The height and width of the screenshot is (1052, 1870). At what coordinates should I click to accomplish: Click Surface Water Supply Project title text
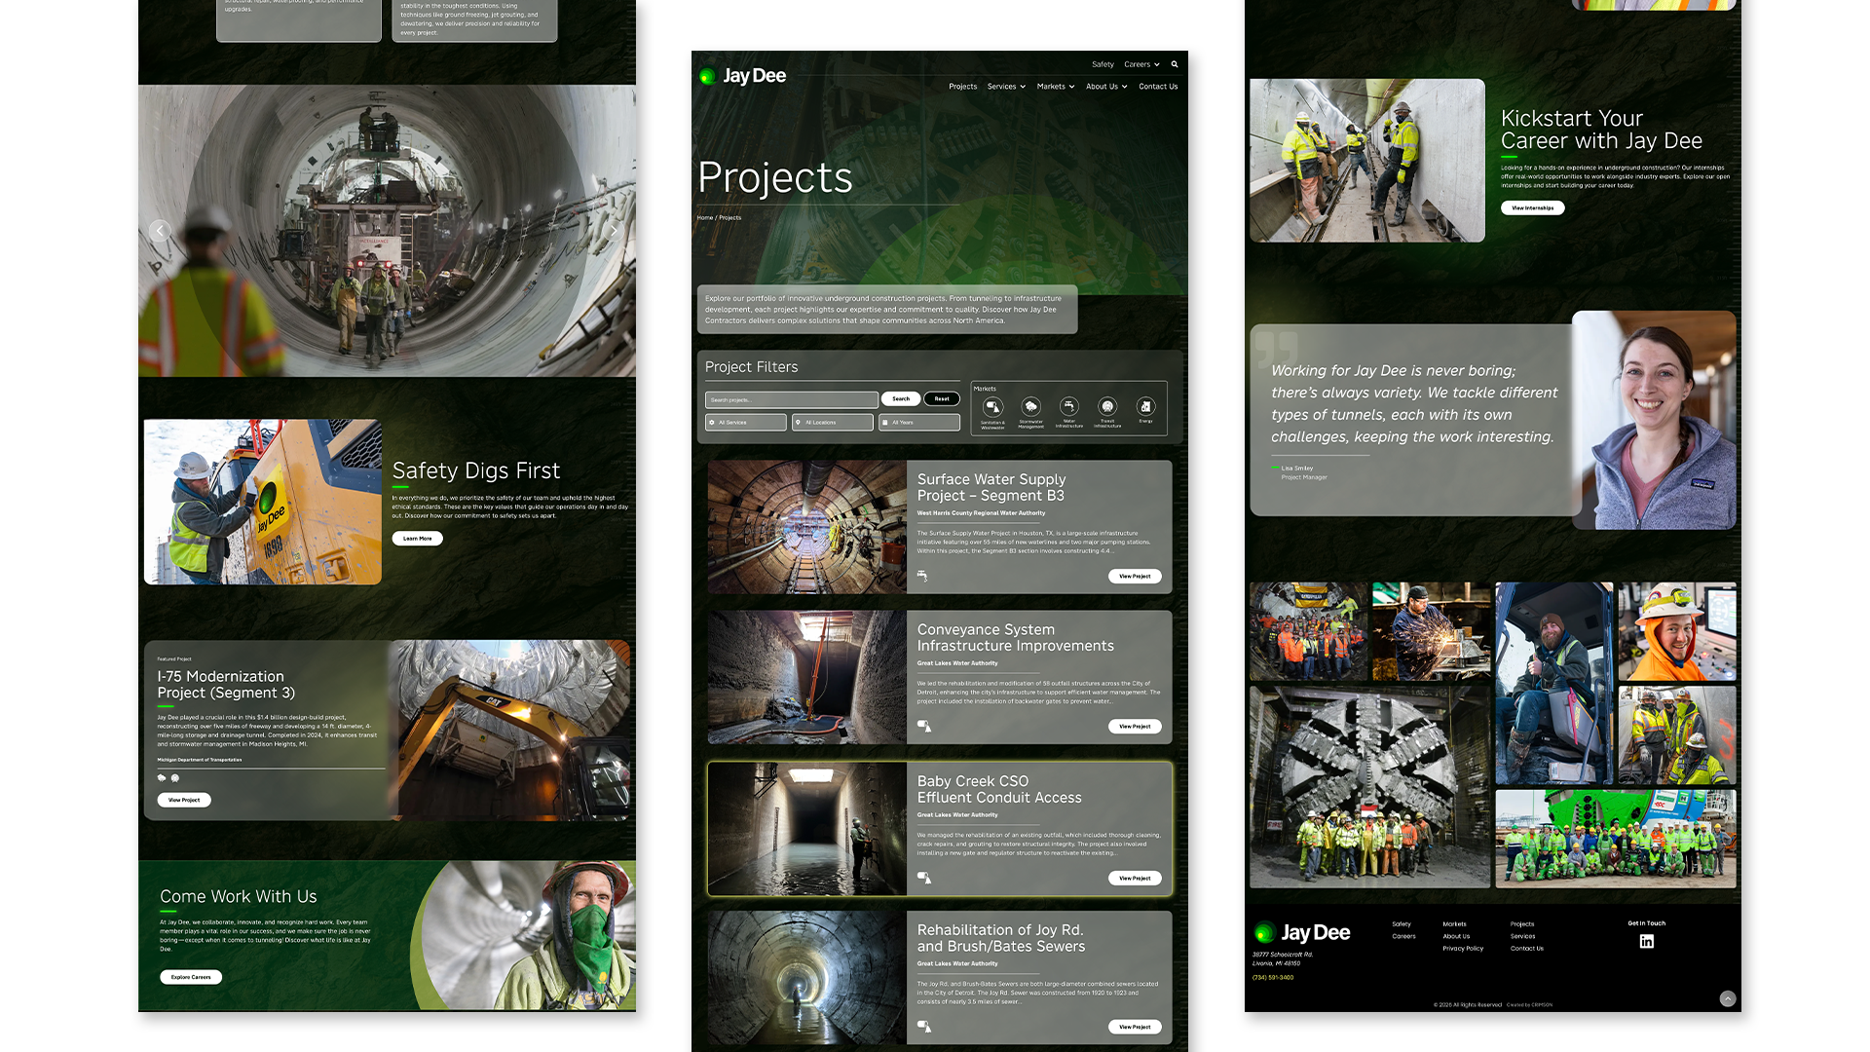coord(991,487)
